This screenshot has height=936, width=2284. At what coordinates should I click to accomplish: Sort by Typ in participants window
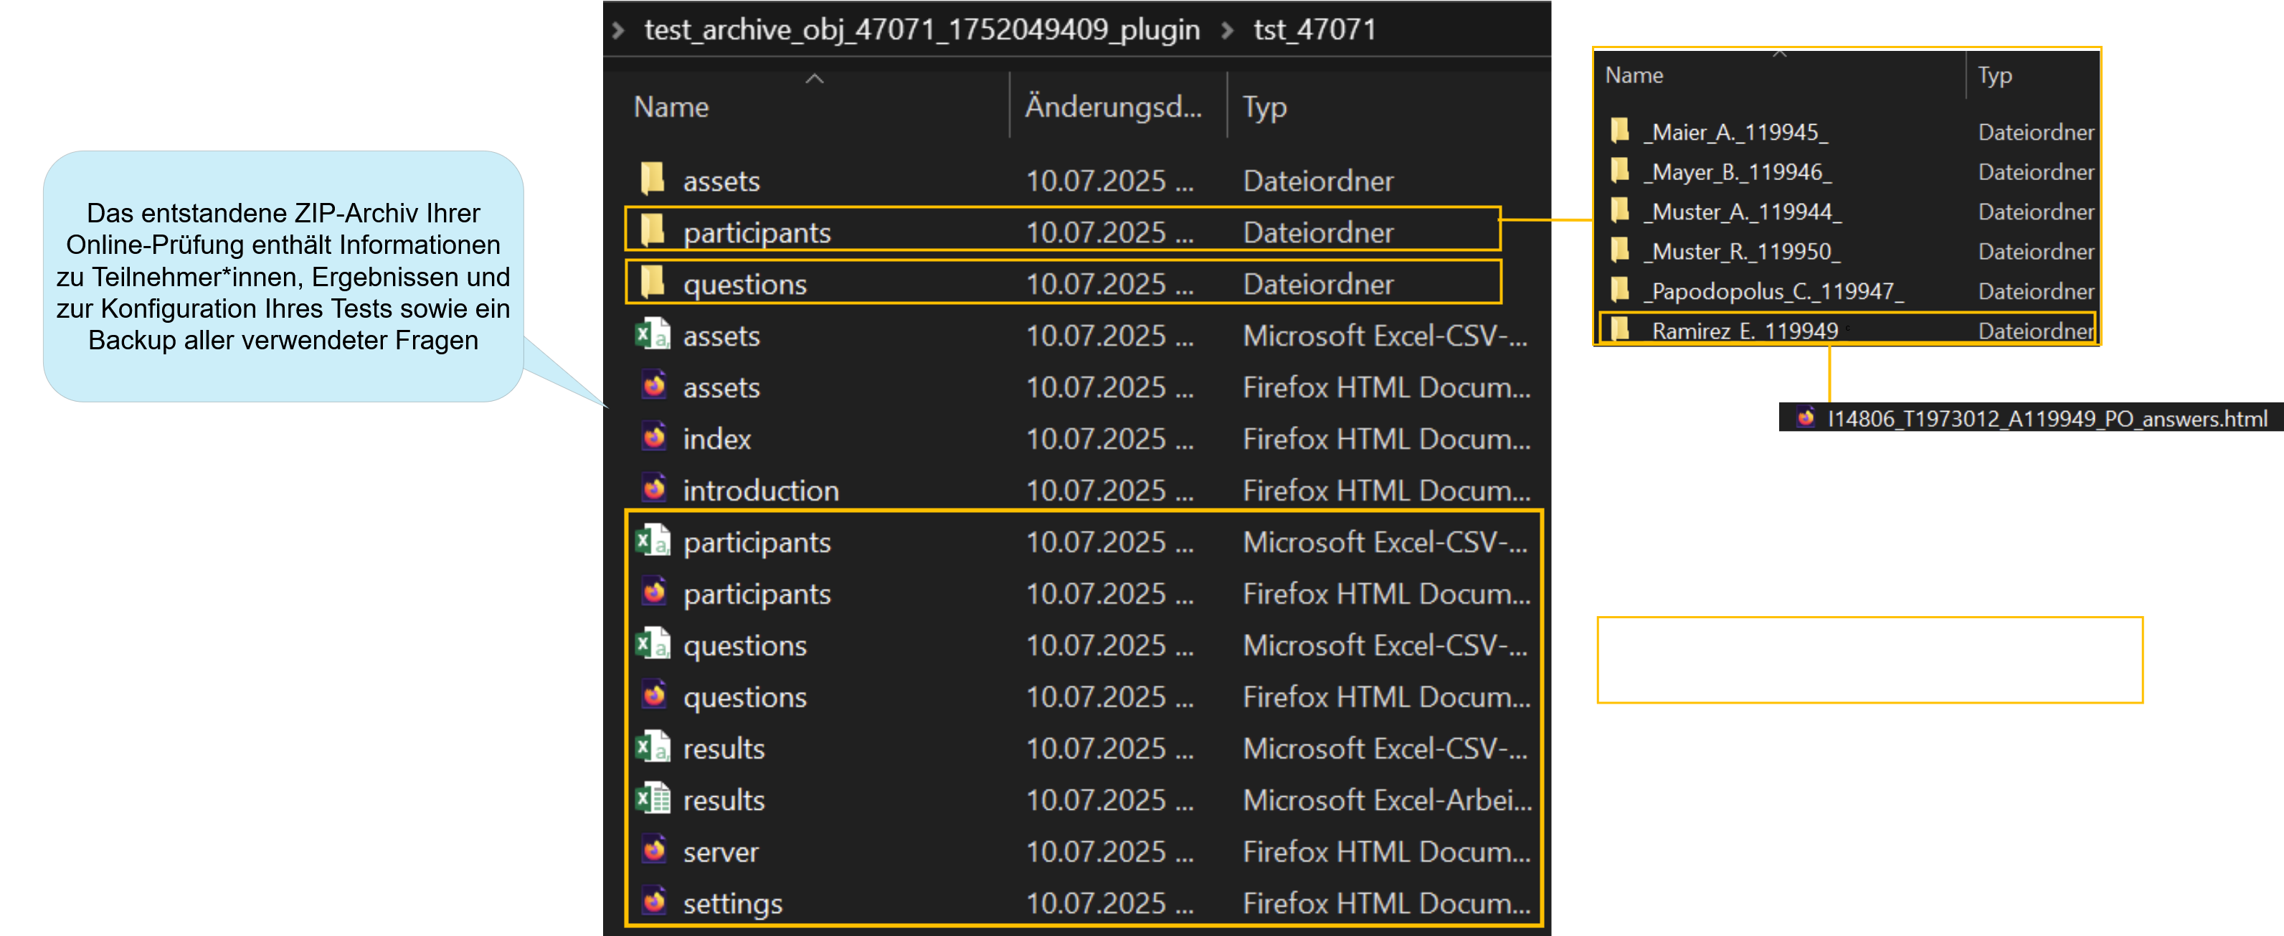[x=1994, y=76]
